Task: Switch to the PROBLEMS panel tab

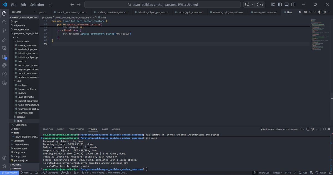Action: [x=48, y=129]
